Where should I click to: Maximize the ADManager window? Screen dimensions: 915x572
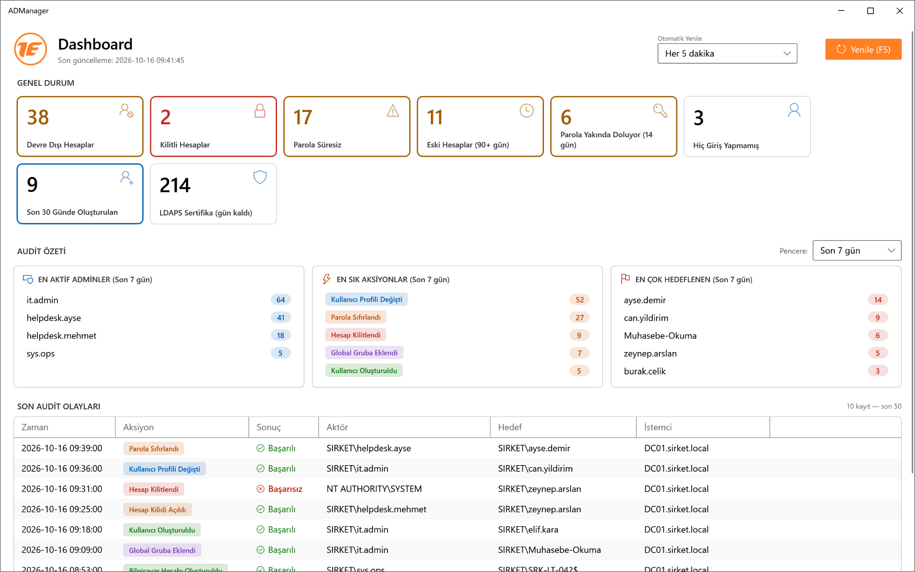click(x=870, y=11)
